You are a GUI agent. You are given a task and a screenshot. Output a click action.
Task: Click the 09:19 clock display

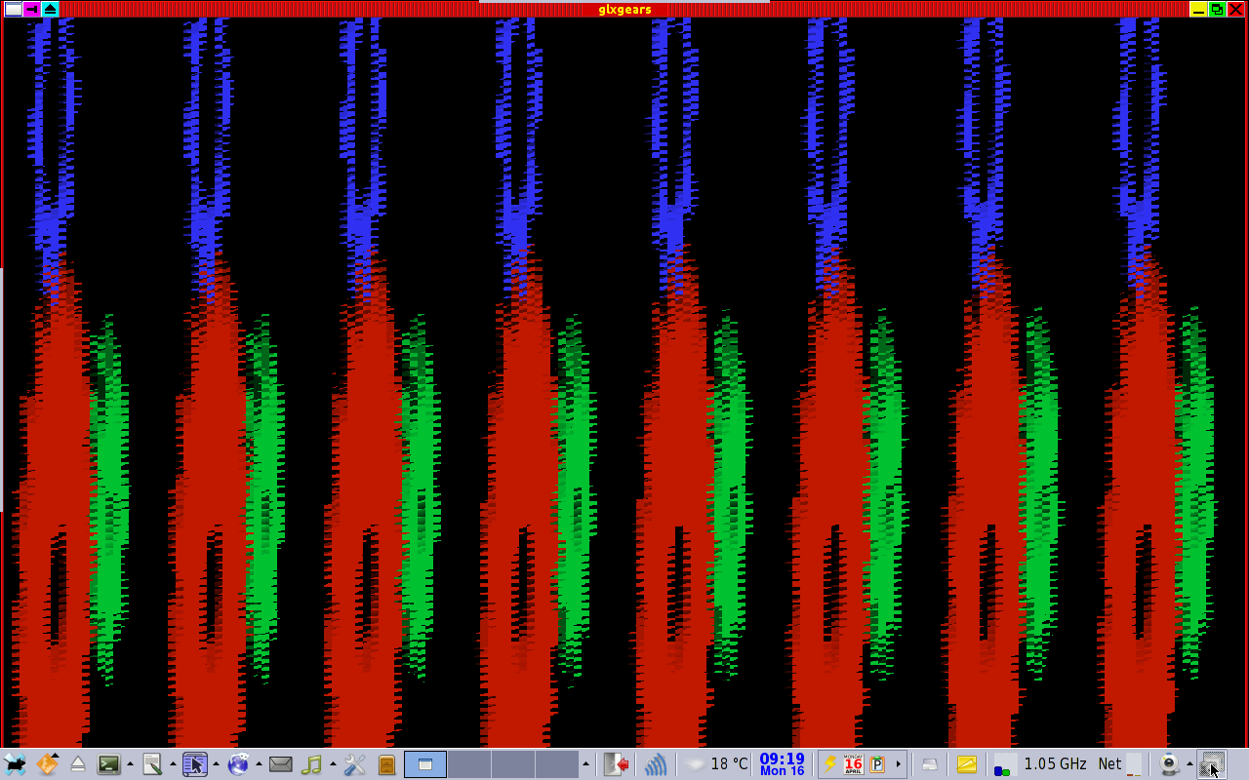[x=782, y=764]
